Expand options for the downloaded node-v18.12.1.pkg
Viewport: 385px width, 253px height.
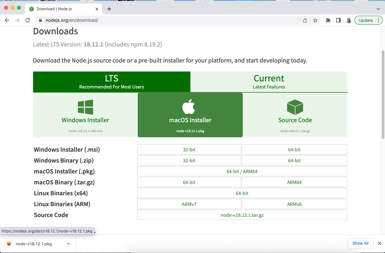(x=68, y=244)
